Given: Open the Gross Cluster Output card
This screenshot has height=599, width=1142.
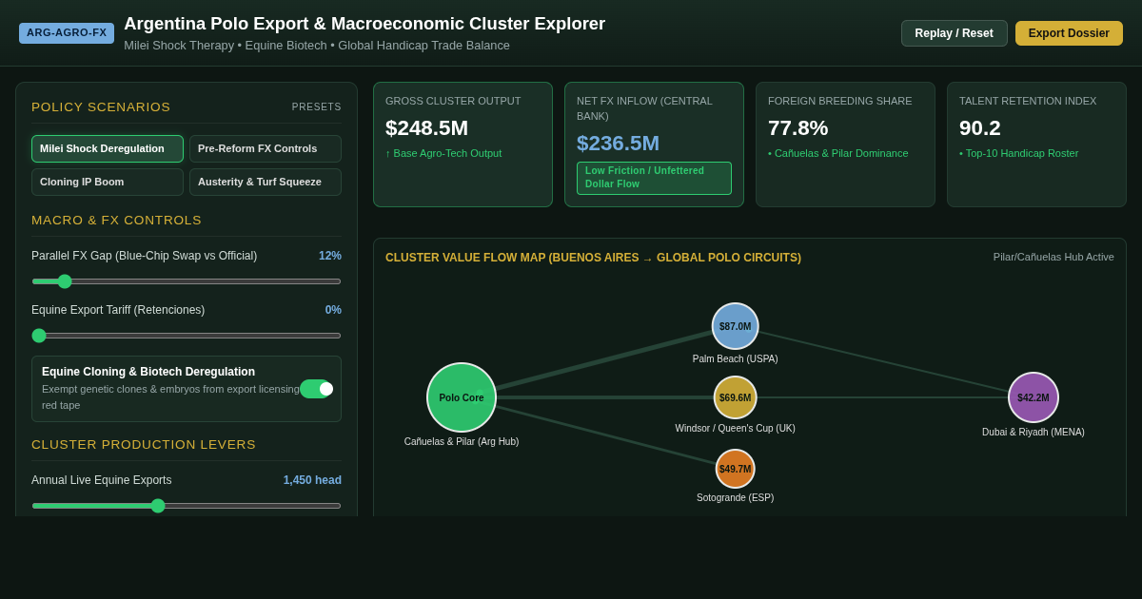Looking at the screenshot, I should coord(463,145).
